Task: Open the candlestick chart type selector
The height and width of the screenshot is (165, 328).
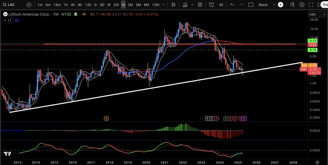Action: pyautogui.click(x=173, y=5)
